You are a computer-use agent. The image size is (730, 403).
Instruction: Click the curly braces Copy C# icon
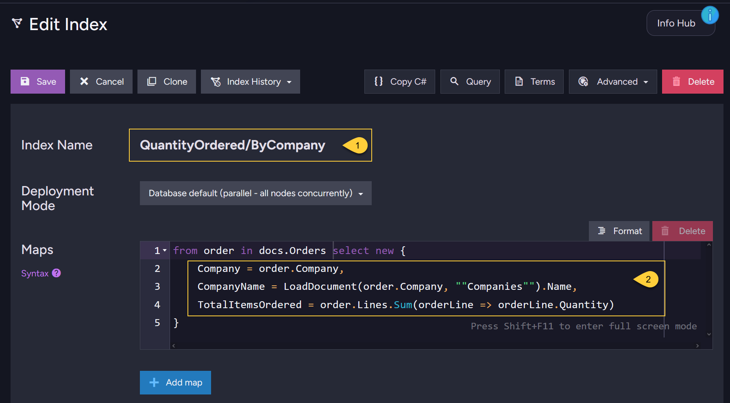(x=379, y=81)
